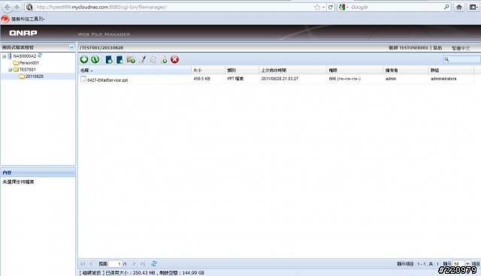Click the QNAP logo
The width and height of the screenshot is (481, 276).
(x=23, y=33)
